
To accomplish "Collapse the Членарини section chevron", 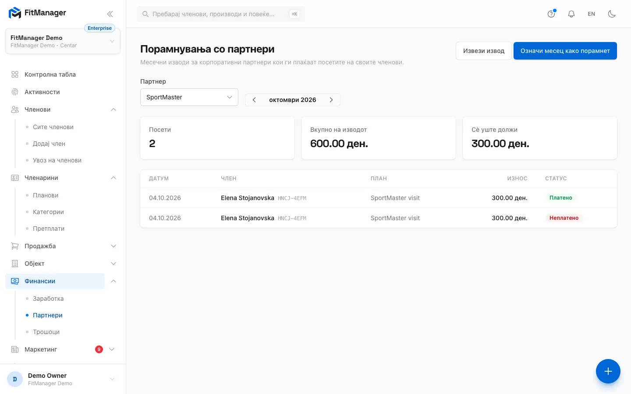I will pyautogui.click(x=113, y=178).
